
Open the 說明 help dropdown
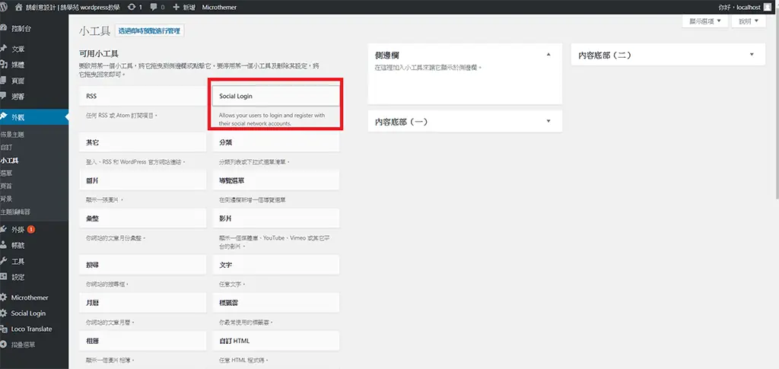[x=749, y=21]
